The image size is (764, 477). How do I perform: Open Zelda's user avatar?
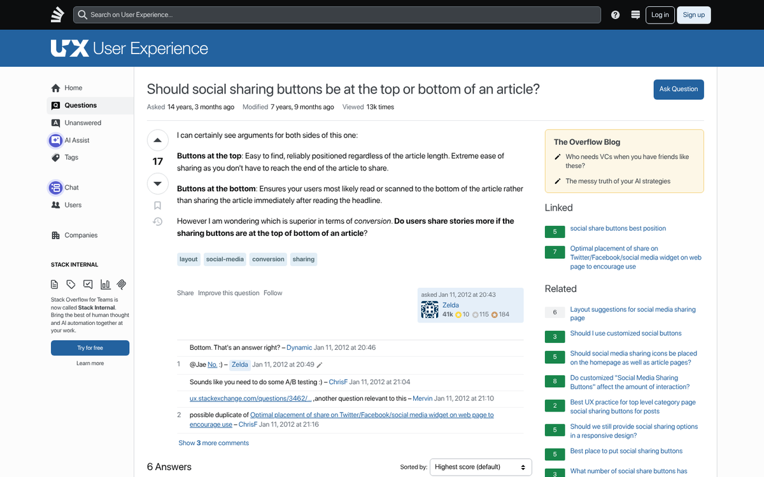[430, 310]
